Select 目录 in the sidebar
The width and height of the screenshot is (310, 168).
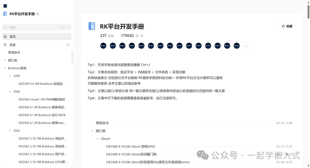click(x=13, y=45)
